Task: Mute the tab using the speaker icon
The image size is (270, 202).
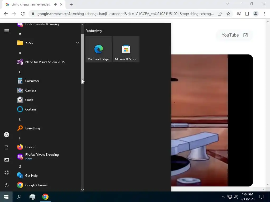Action: point(55,4)
